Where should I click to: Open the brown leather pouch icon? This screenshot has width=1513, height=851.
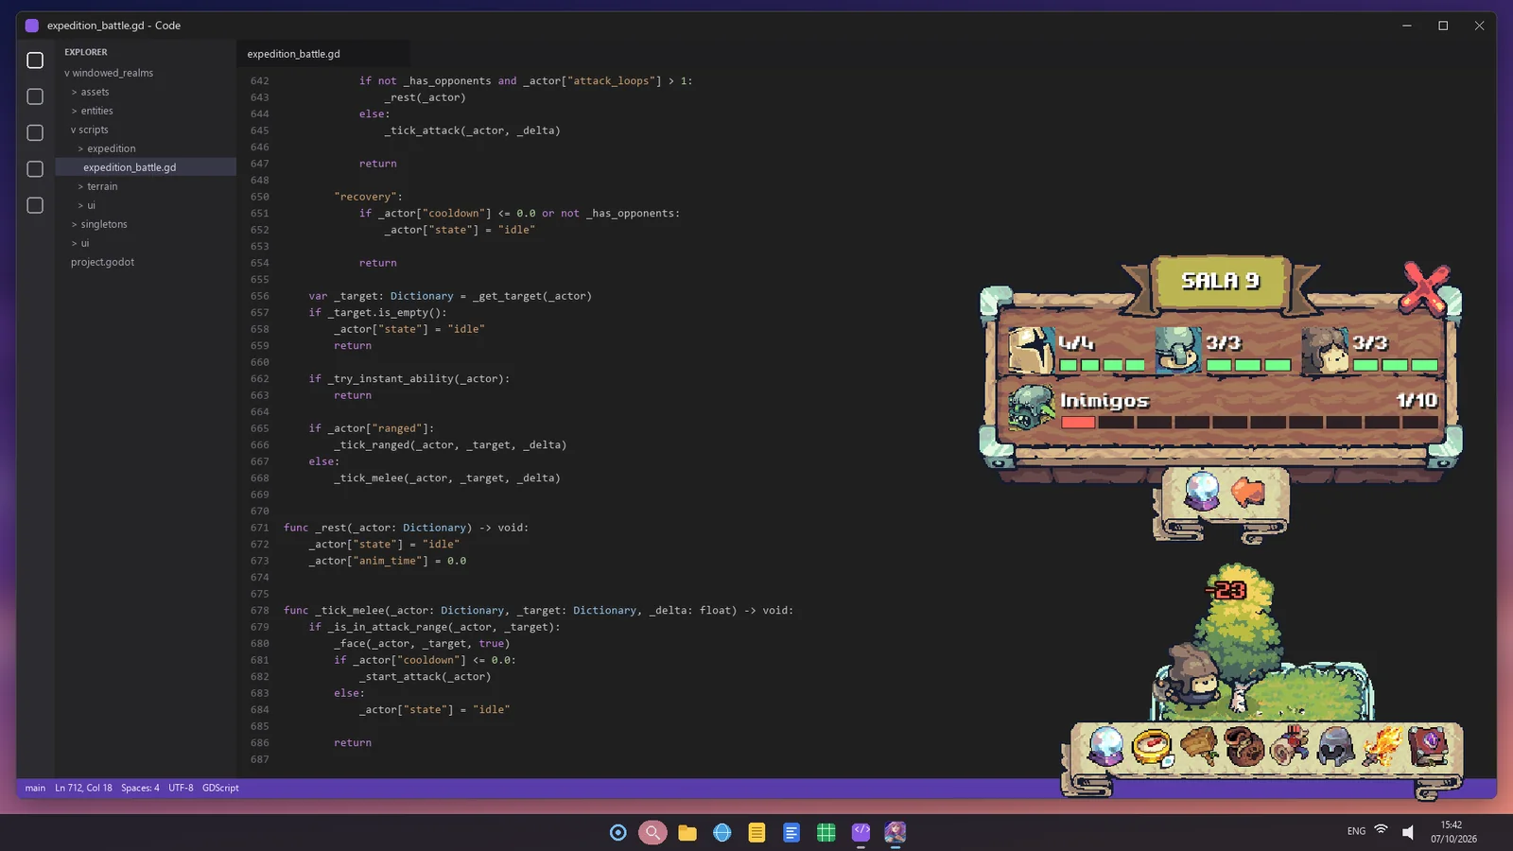coord(1244,746)
